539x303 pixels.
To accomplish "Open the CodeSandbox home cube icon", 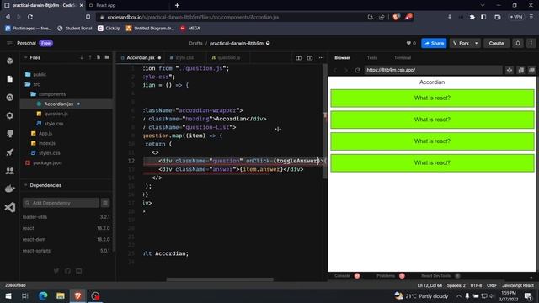I will coord(9,61).
